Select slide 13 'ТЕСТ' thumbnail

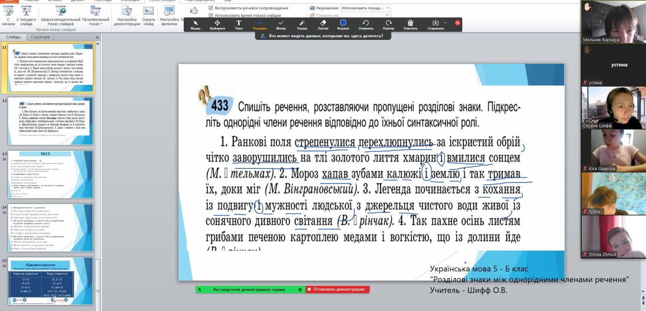click(50, 174)
